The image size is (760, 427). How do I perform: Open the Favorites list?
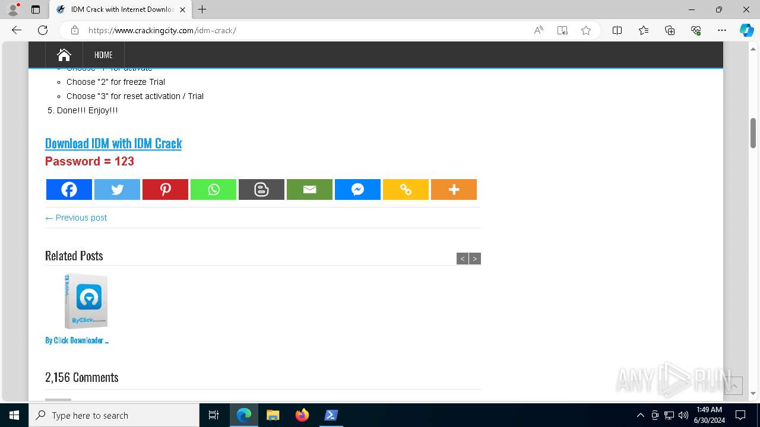644,30
